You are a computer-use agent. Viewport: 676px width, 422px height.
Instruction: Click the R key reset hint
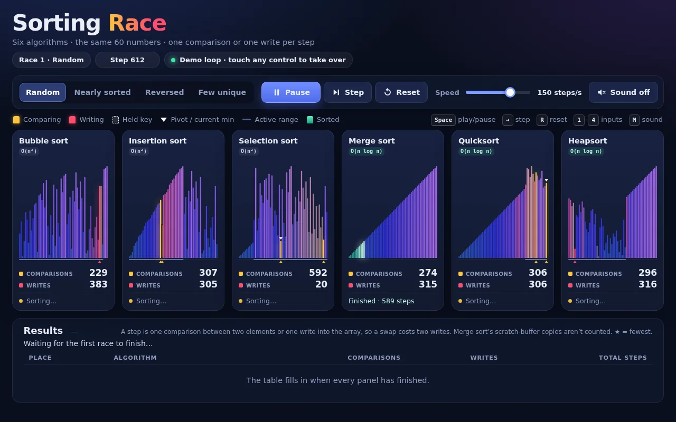[542, 120]
